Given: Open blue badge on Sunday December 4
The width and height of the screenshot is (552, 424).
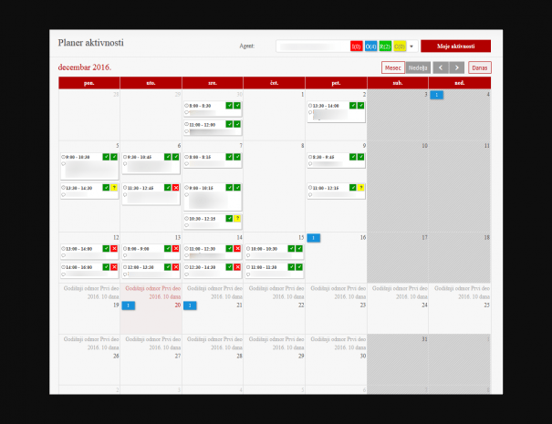Looking at the screenshot, I should [x=437, y=95].
